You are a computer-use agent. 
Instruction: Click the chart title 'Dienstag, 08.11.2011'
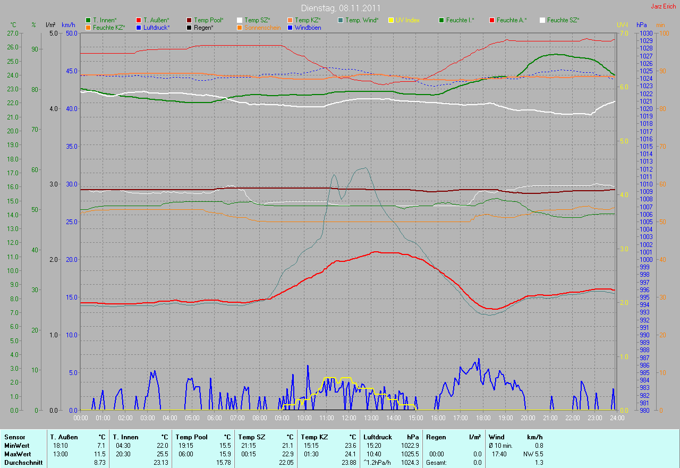[x=341, y=8]
